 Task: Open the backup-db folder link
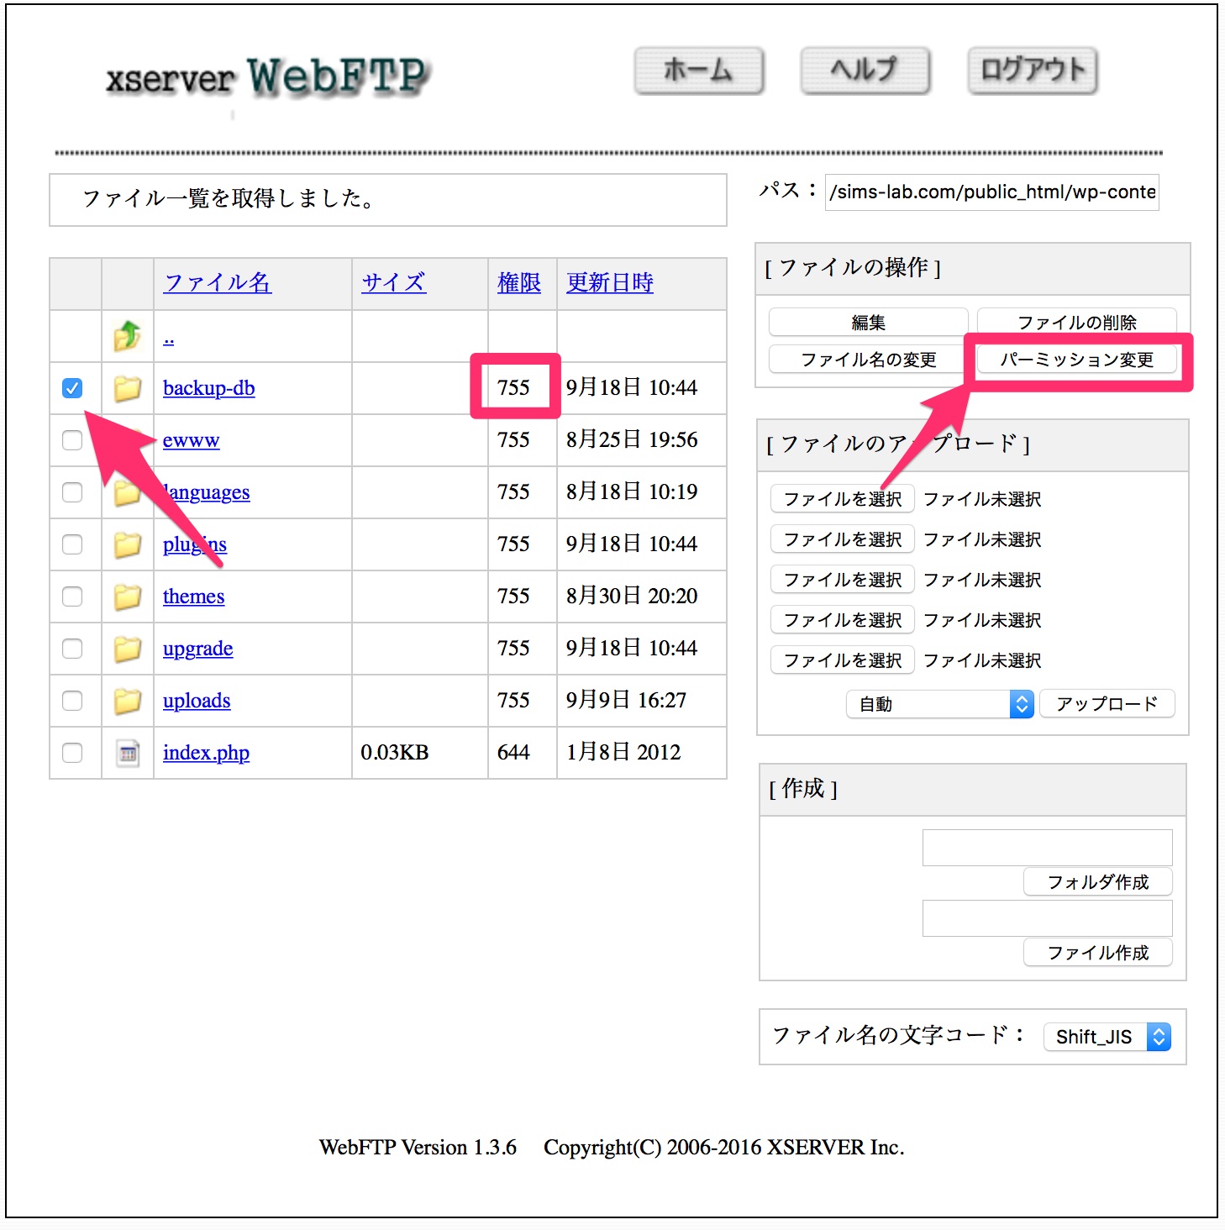point(209,388)
